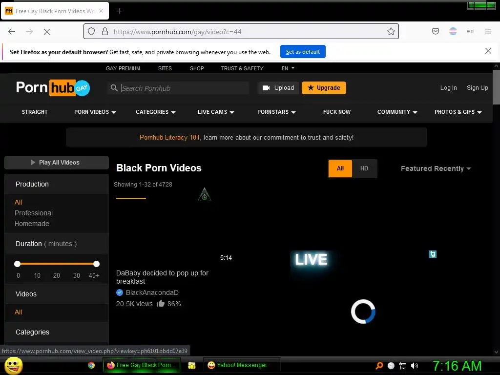Open TRUST & SAFETY in the top bar
Viewport: 500px width, 375px height.
coord(242,68)
